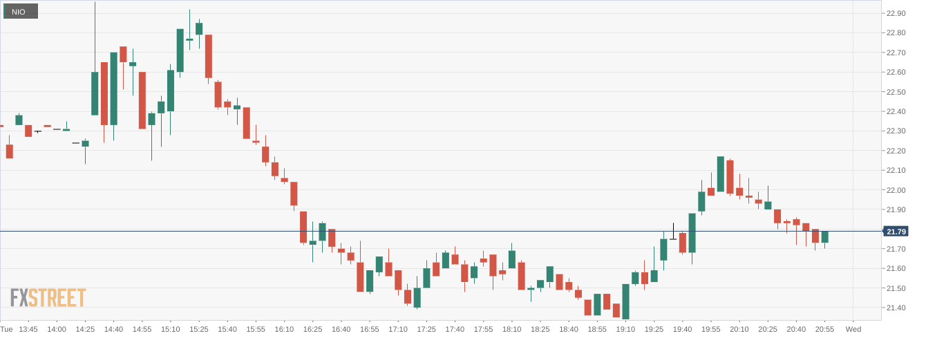Select the 15:25 time axis label
This screenshot has height=338, width=926.
click(x=199, y=330)
